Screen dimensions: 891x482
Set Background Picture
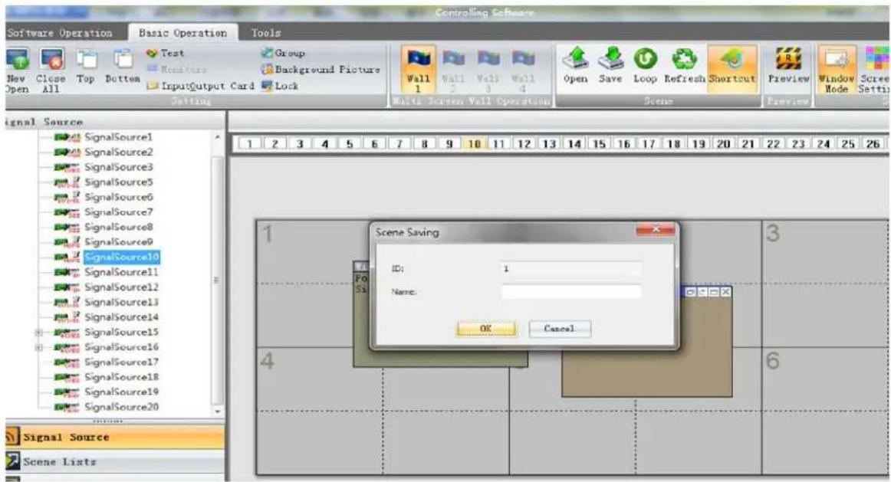[x=321, y=69]
